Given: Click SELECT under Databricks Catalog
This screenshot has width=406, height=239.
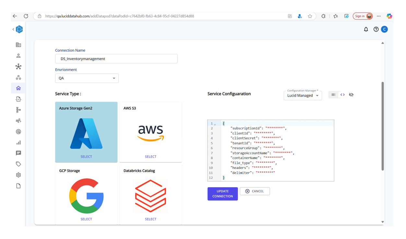Looking at the screenshot, I should [150, 219].
